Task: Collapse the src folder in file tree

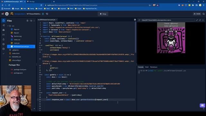Action: [8, 26]
